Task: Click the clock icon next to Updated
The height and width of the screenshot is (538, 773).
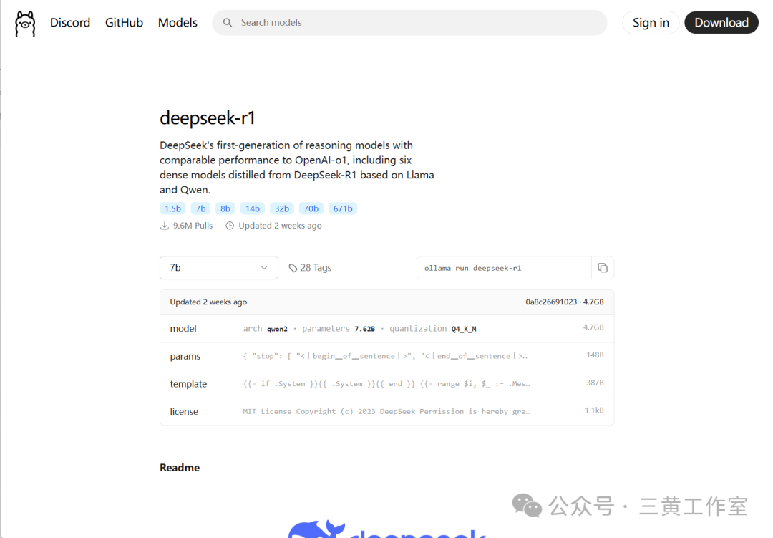Action: point(230,226)
